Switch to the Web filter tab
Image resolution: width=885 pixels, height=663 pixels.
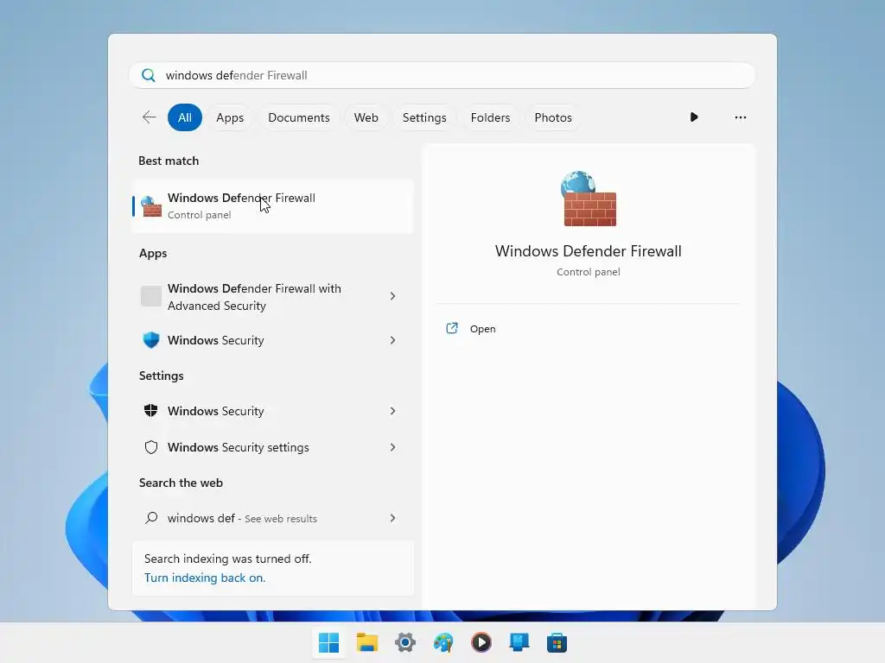pyautogui.click(x=366, y=117)
